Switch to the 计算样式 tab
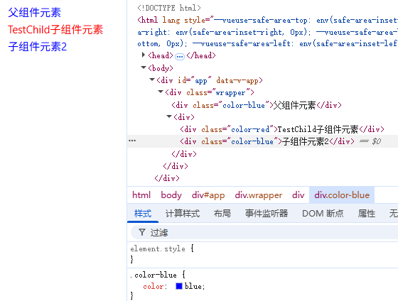The height and width of the screenshot is (301, 398). point(183,213)
